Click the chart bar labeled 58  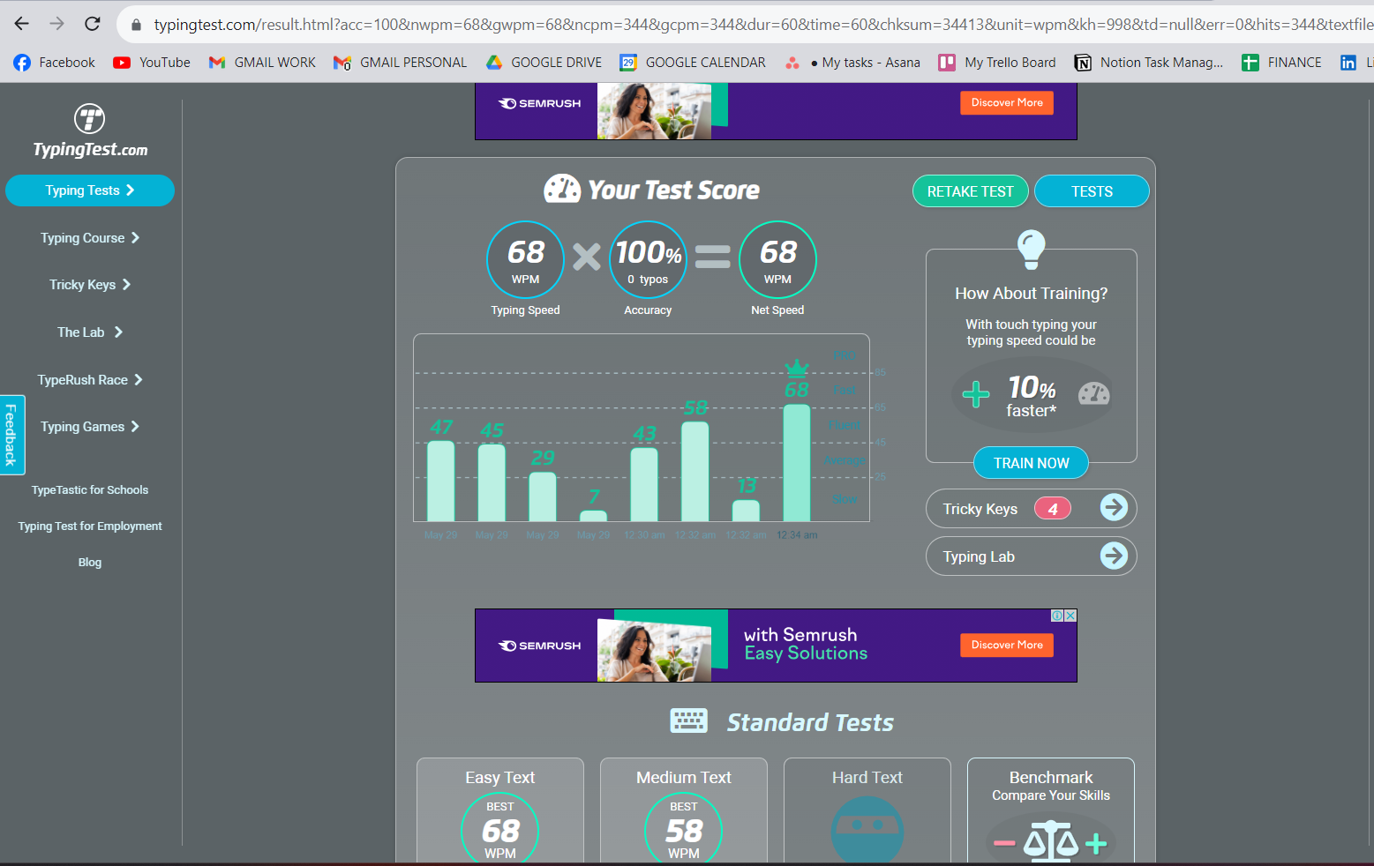[x=695, y=472]
